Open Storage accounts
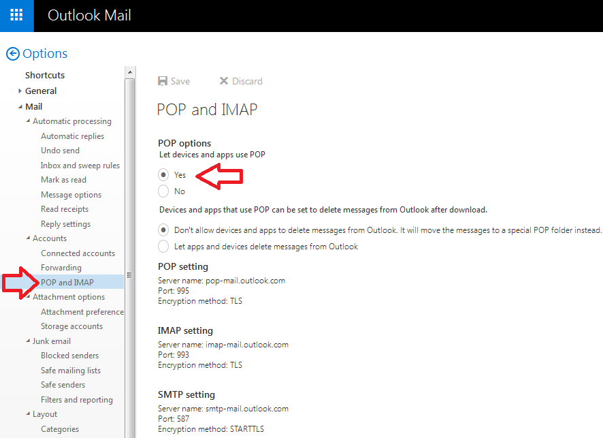The image size is (603, 438). tap(72, 326)
